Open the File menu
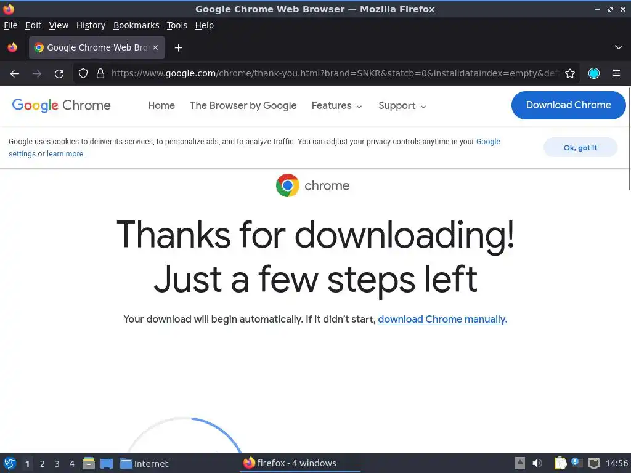 coord(10,25)
